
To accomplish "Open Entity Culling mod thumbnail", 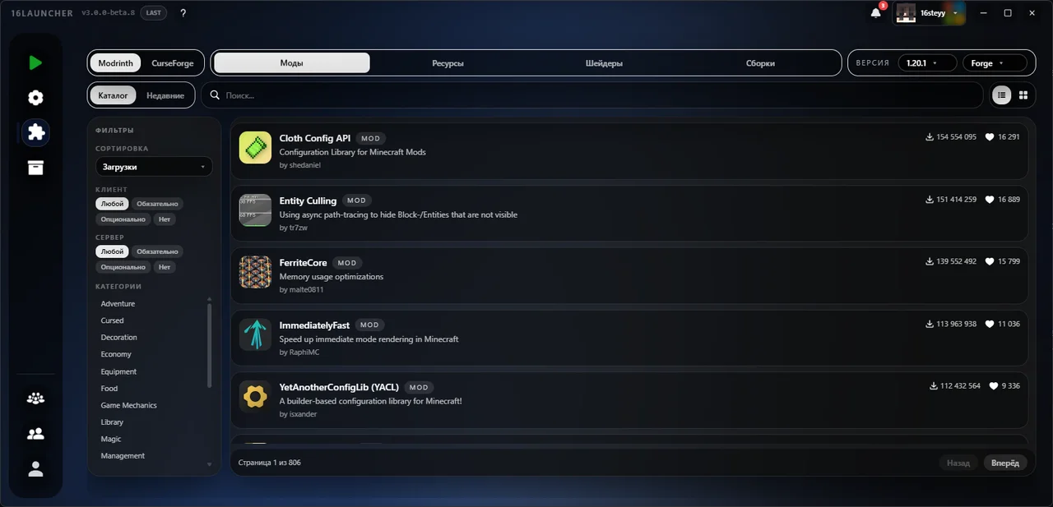I will (x=255, y=210).
